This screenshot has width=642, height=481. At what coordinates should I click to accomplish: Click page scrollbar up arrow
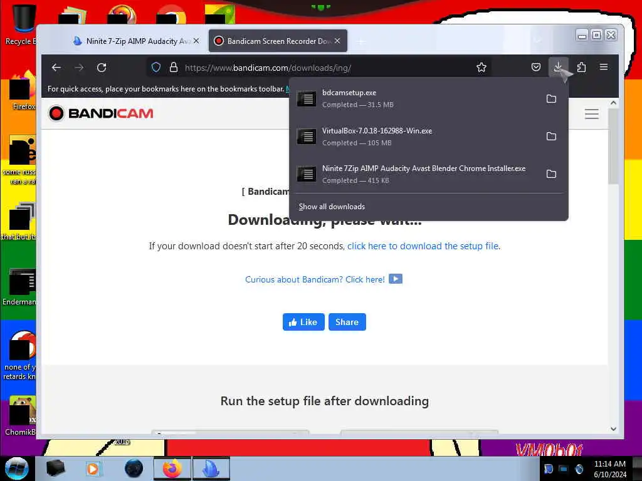613,103
